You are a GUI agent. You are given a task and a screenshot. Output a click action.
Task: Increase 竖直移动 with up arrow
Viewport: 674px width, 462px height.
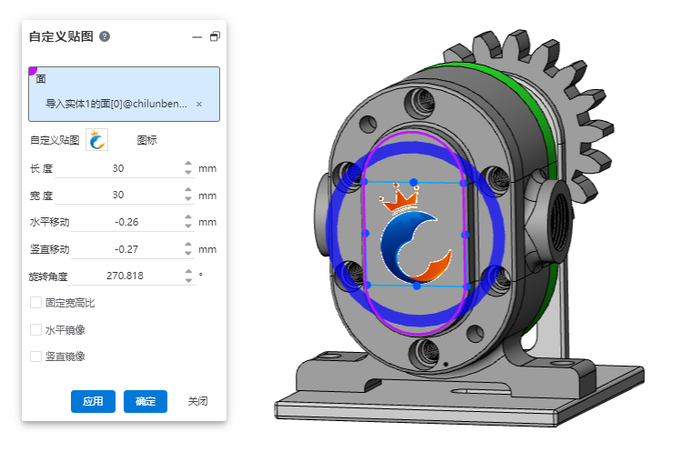coord(188,245)
